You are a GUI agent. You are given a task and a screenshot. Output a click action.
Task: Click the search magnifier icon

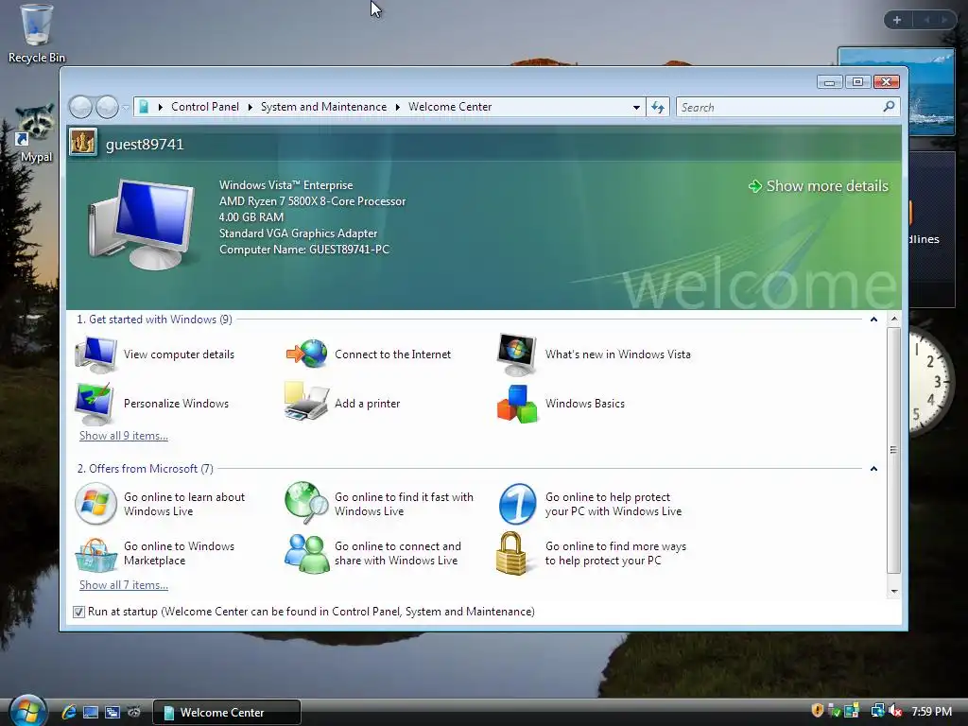point(889,107)
